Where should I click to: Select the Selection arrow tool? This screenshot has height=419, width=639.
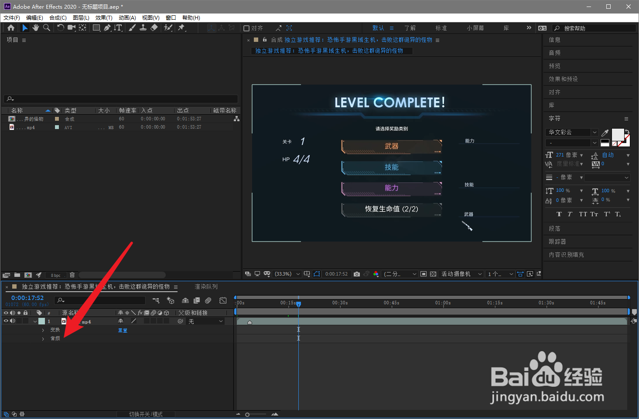(25, 27)
